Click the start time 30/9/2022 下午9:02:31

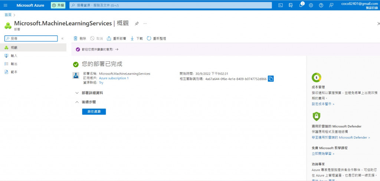(x=212, y=74)
